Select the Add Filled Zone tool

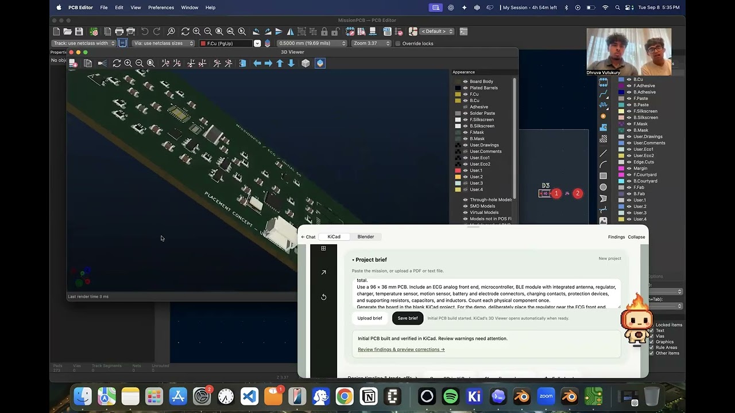point(604,127)
